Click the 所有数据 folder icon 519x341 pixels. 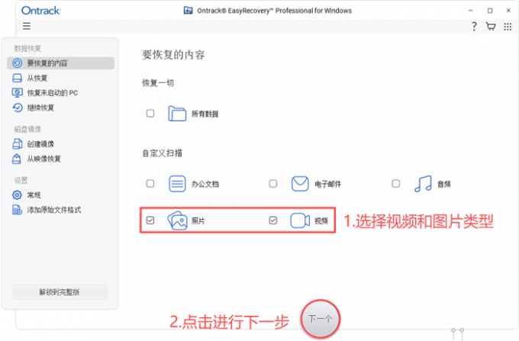coord(177,114)
